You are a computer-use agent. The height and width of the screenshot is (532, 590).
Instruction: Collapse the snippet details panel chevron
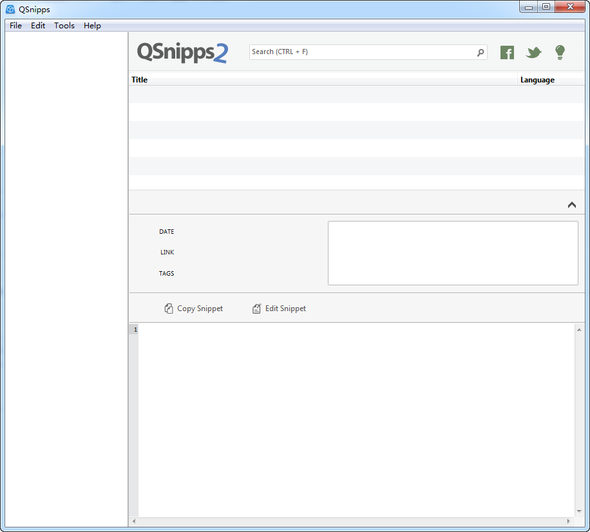pos(571,205)
